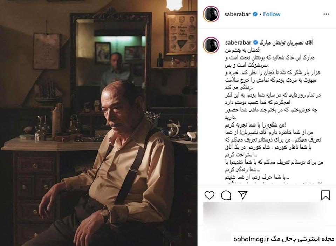336x246 pixels.
Task: Click the Persian caption text block
Action: (x=274, y=111)
